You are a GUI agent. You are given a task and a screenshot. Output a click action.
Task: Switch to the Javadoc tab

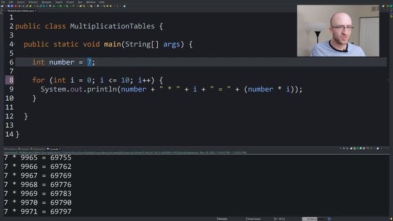(x=24, y=149)
